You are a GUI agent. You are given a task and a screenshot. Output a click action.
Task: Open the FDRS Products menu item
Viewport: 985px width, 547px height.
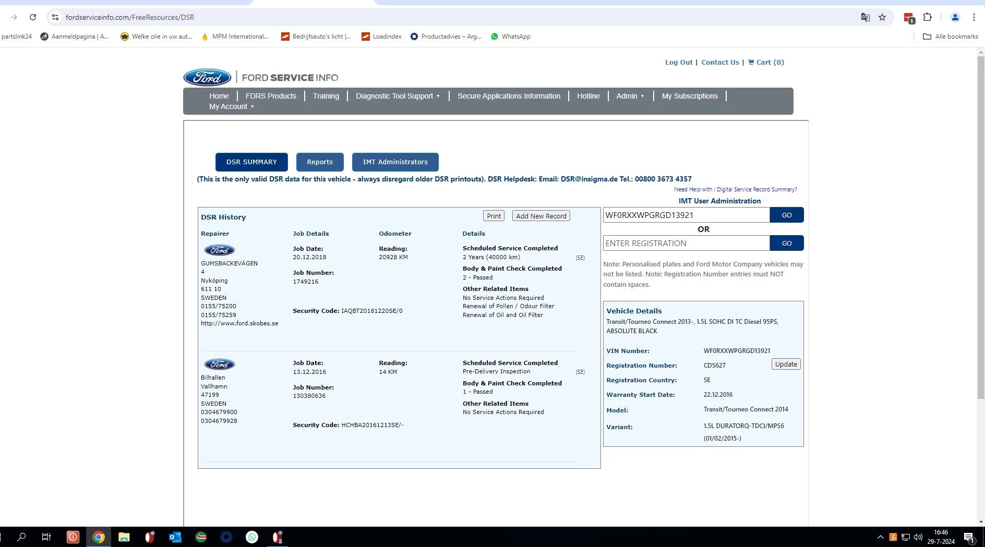pyautogui.click(x=271, y=96)
